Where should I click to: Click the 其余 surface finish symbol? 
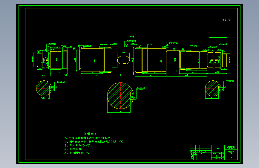pyautogui.click(x=227, y=20)
